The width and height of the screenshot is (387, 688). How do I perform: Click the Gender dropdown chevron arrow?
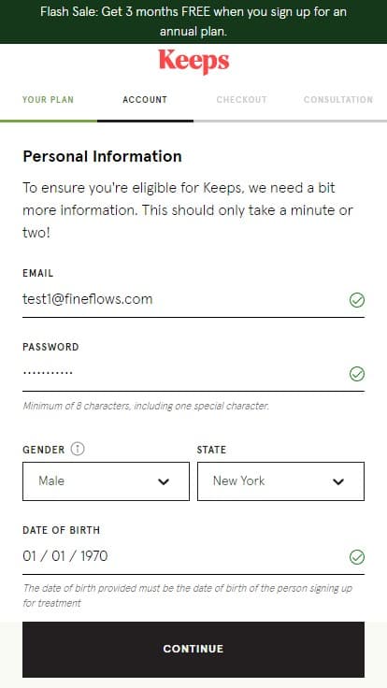pyautogui.click(x=164, y=481)
